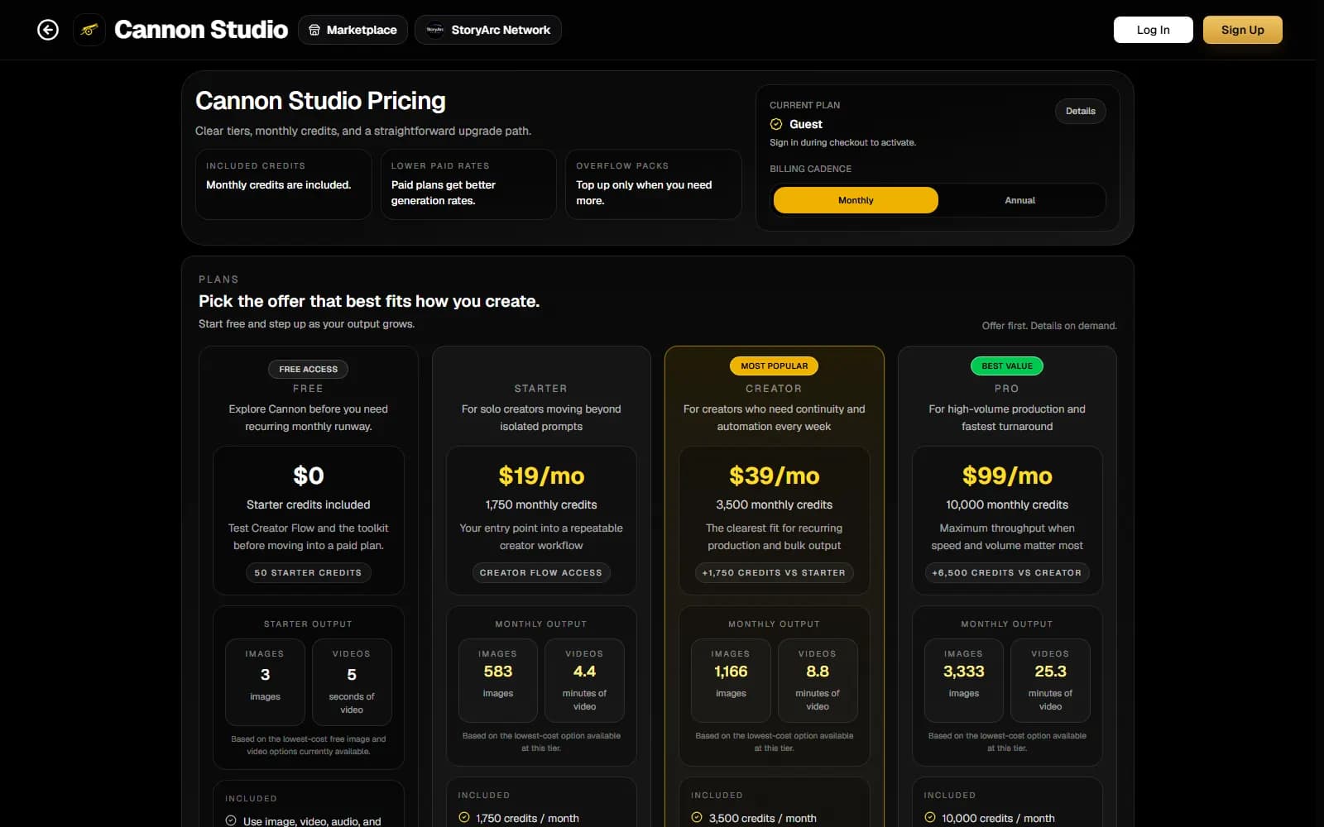Image resolution: width=1324 pixels, height=827 pixels.
Task: Click the Guest plan checkmark icon
Action: pyautogui.click(x=776, y=124)
